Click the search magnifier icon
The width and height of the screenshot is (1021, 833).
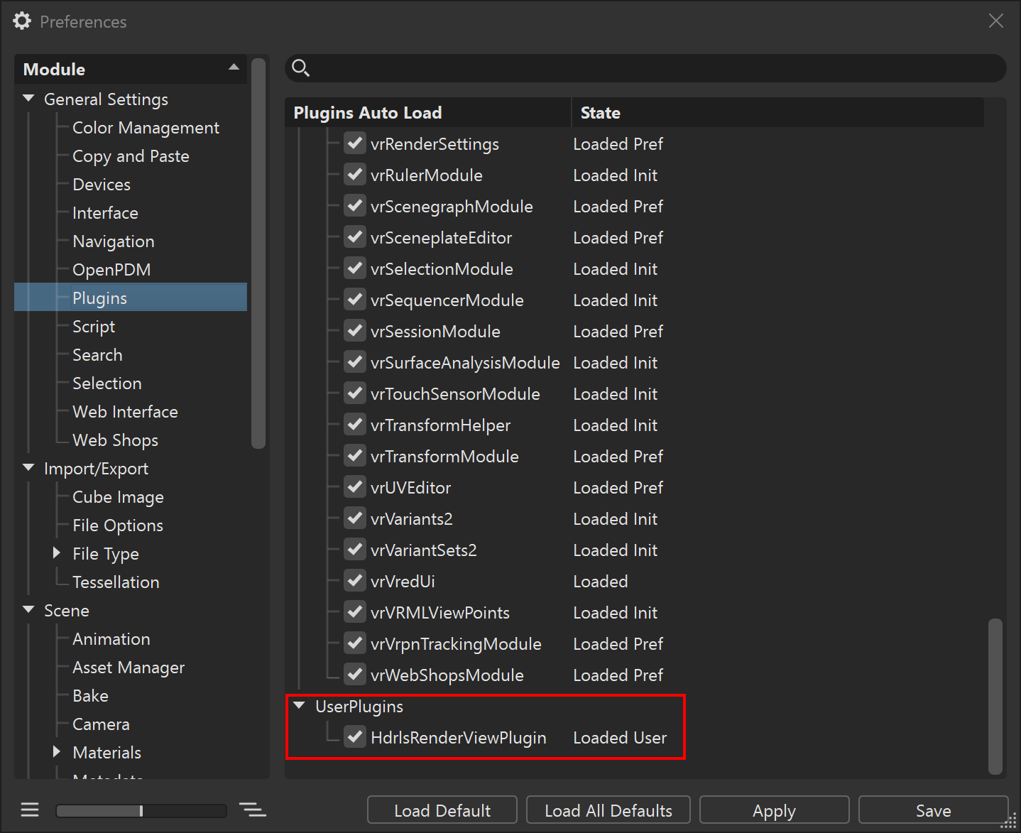pos(300,67)
